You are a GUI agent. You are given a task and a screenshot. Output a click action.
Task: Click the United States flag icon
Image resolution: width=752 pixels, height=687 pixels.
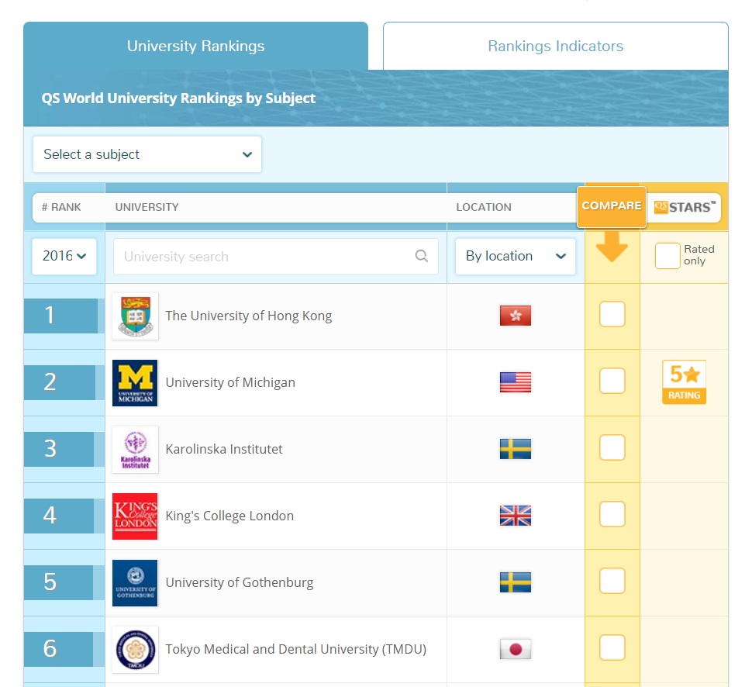(516, 382)
